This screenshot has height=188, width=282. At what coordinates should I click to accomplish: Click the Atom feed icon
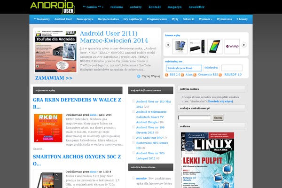coord(182,75)
